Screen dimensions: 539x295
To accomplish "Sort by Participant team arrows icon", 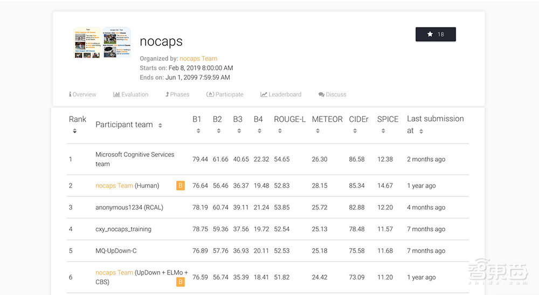I will point(160,125).
